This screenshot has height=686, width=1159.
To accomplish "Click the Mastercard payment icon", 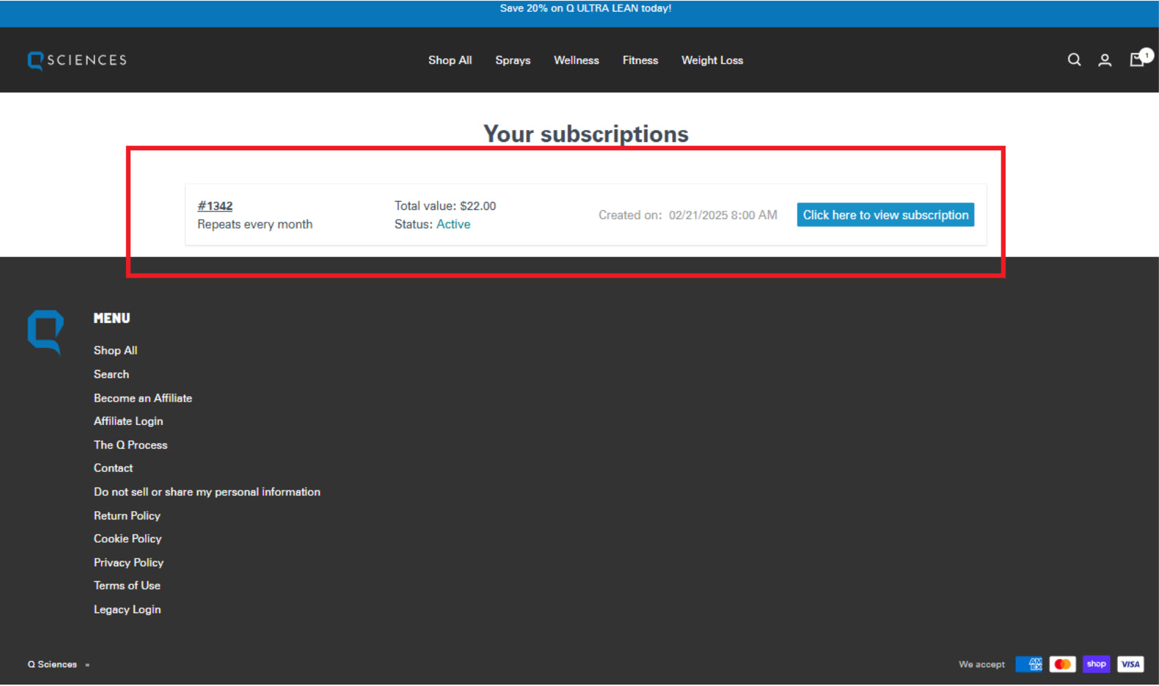I will click(1062, 664).
